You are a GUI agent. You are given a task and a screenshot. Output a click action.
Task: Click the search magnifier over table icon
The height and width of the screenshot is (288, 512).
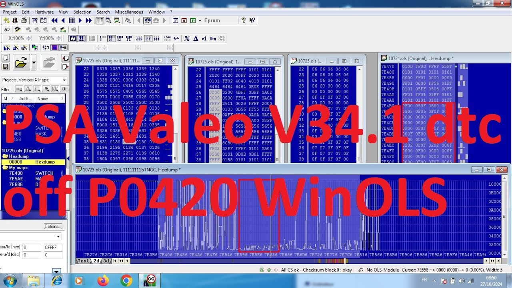[109, 20]
